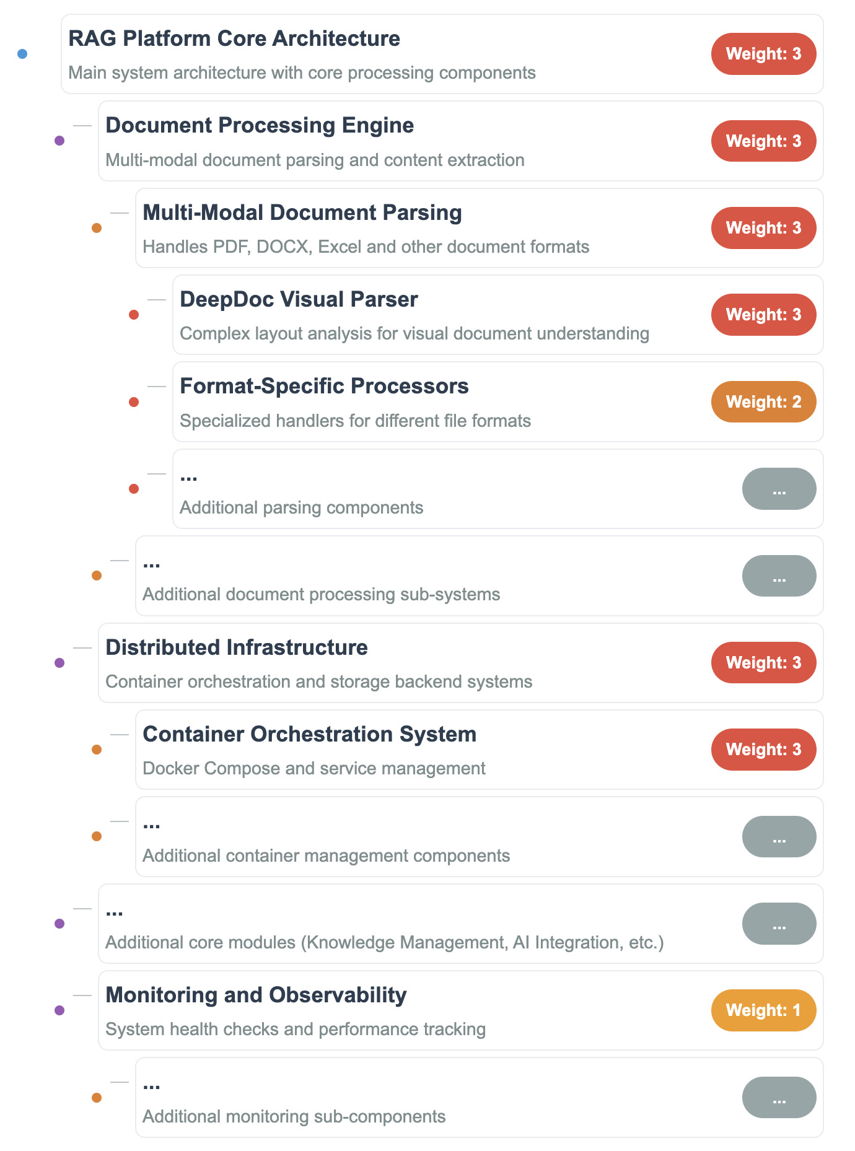
Task: Select the Multi-Modal Document Parsing title
Action: [x=302, y=212]
